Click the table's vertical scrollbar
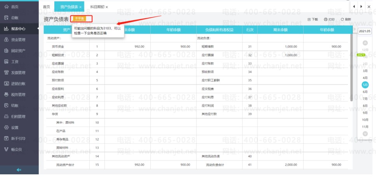This screenshot has width=376, height=179. [351, 68]
